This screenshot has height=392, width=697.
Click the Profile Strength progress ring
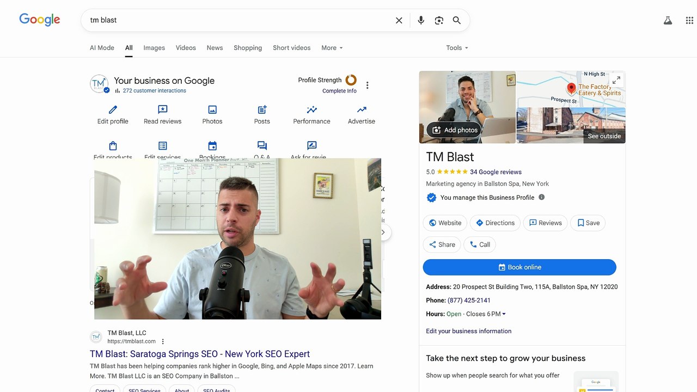point(351,80)
